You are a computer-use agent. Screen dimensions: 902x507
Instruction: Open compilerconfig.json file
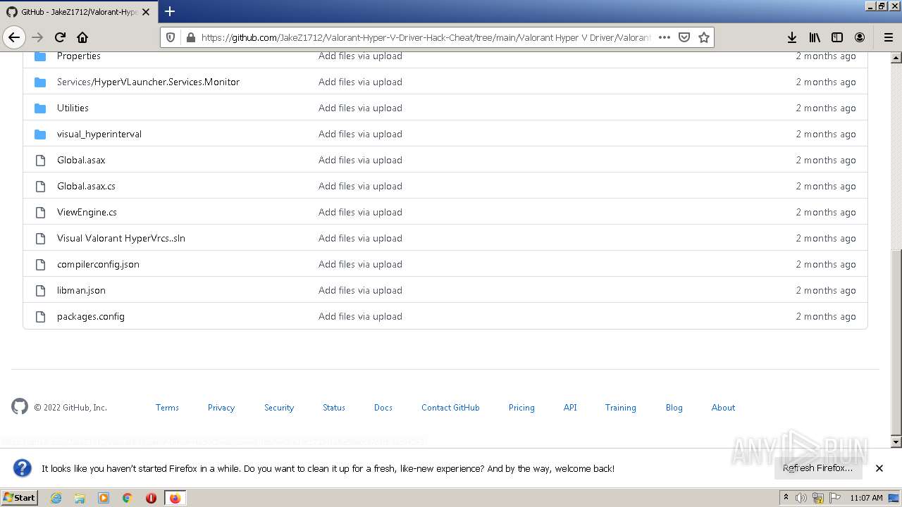(x=98, y=264)
